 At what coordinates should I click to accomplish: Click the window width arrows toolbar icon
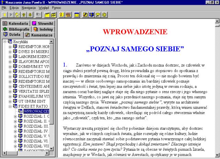pos(77,15)
